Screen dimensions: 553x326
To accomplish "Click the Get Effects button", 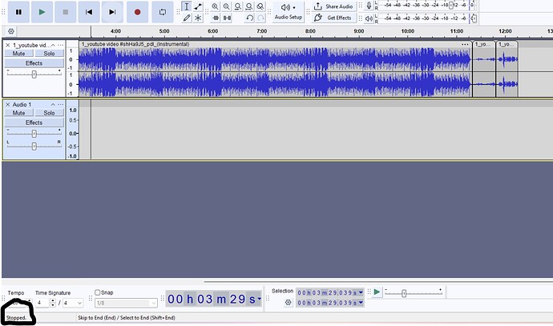I will pos(333,18).
